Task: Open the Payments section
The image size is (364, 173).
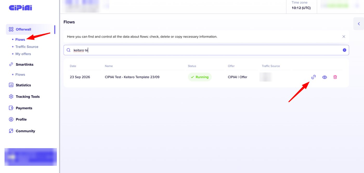Action: [x=24, y=108]
